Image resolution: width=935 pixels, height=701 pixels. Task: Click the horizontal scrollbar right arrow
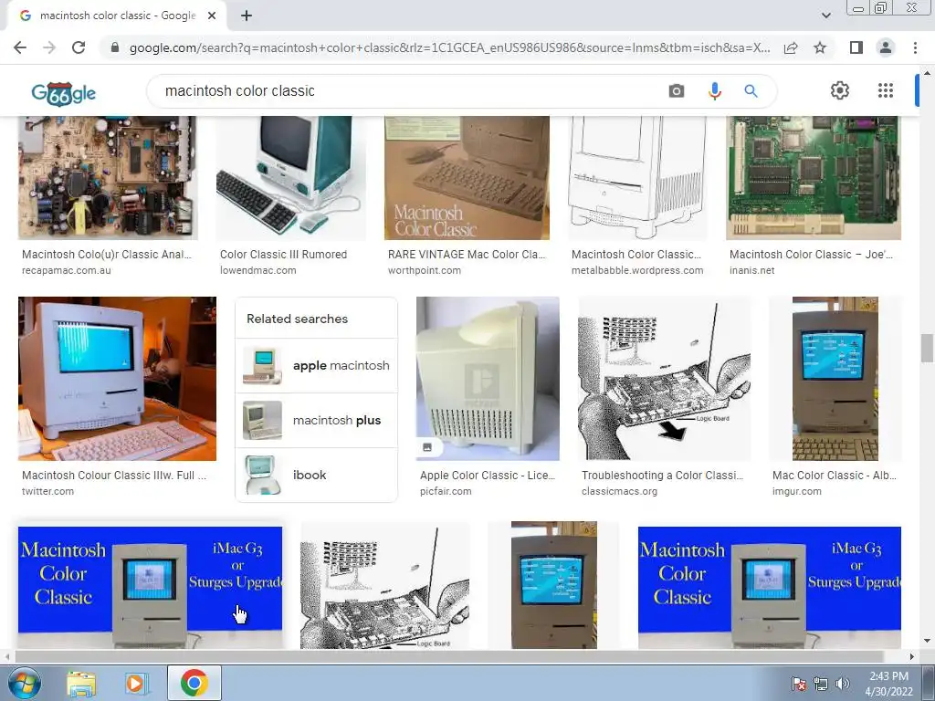tap(912, 656)
